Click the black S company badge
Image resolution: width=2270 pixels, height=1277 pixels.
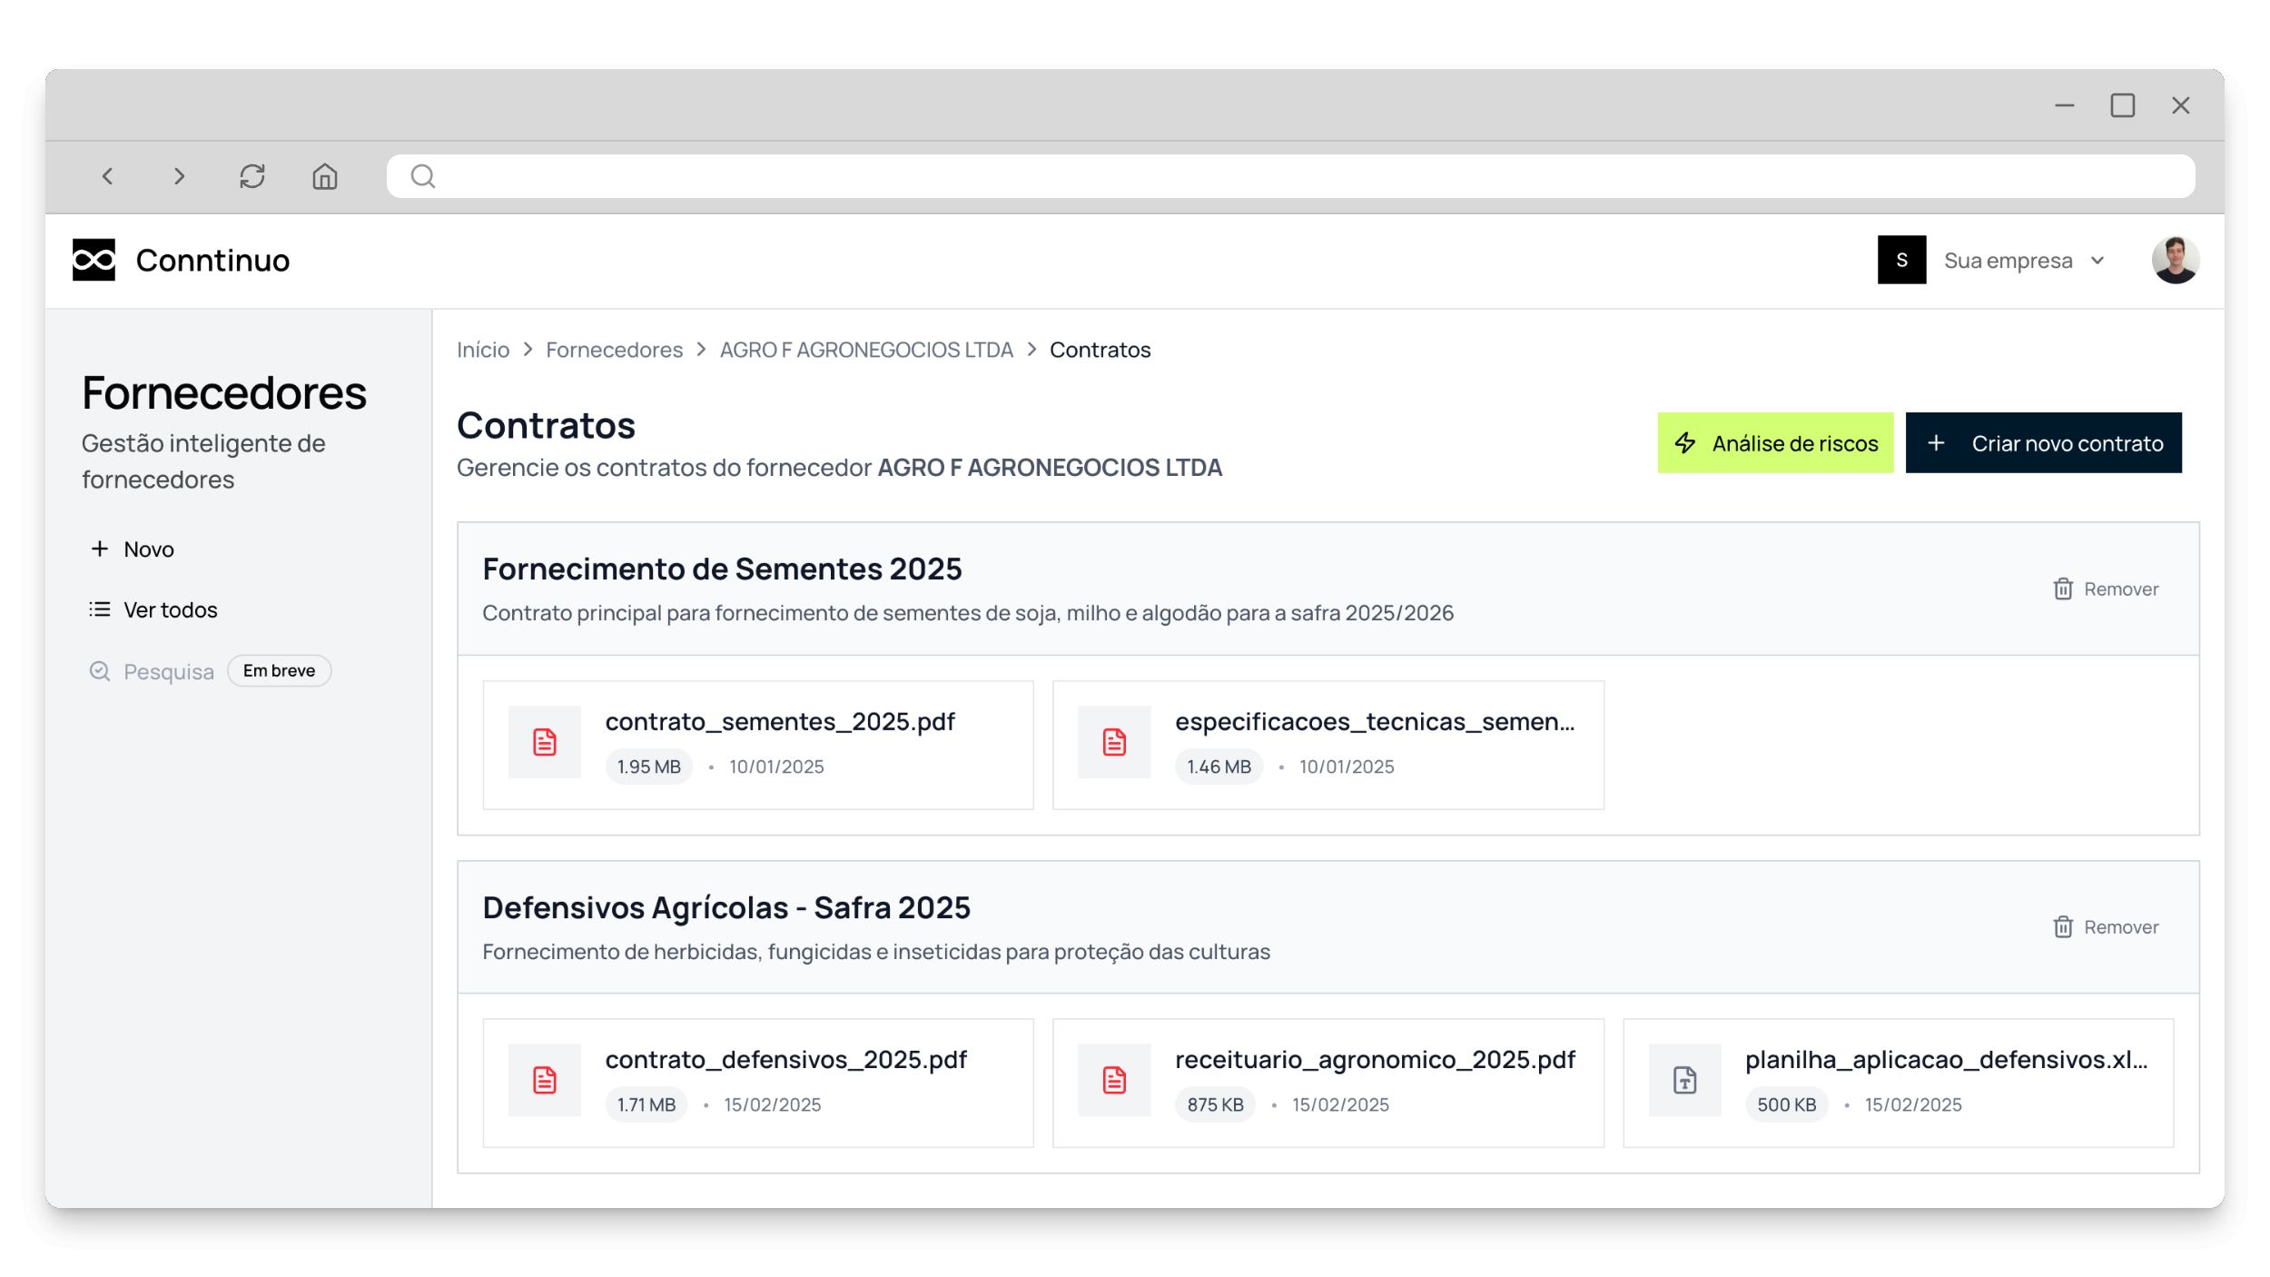click(1901, 261)
